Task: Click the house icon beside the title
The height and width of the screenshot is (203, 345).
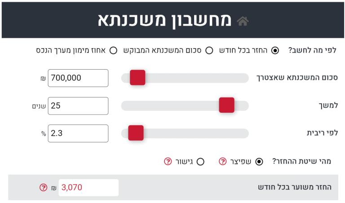Action: tap(243, 21)
